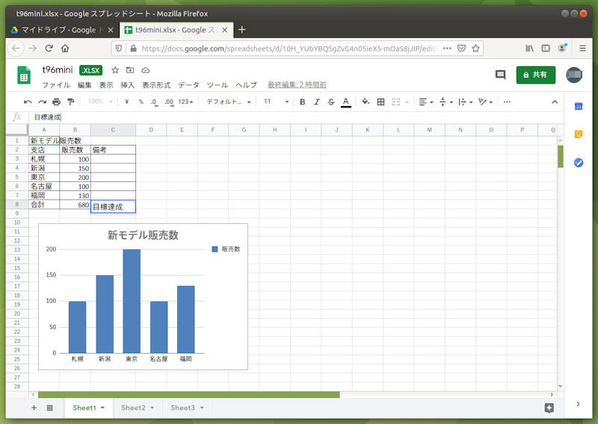
Task: Toggle strikethrough formatting
Action: coord(331,102)
